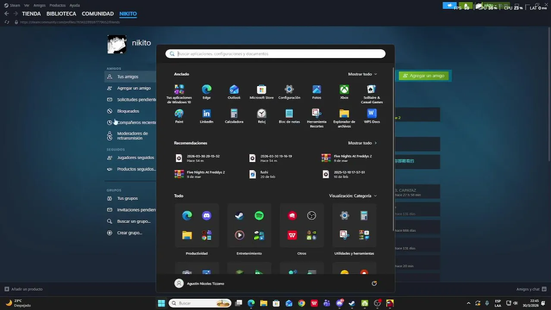Click Agregar un amigo green button
Screen dimensions: 551x310
[423, 76]
